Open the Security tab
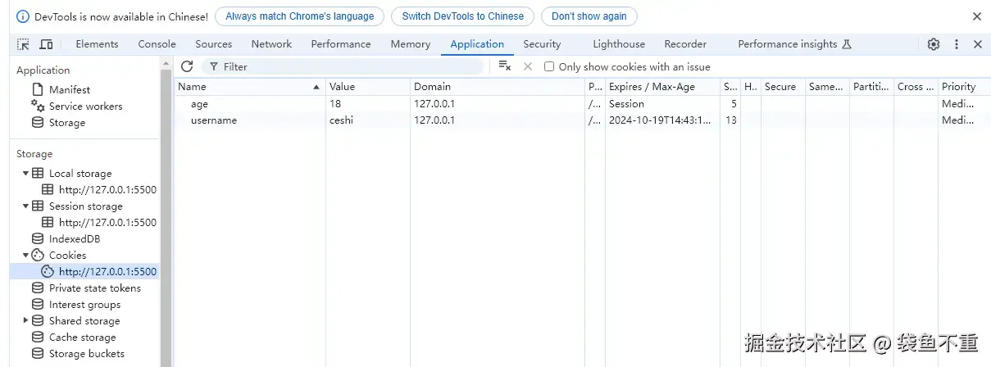The height and width of the screenshot is (367, 991). (542, 44)
